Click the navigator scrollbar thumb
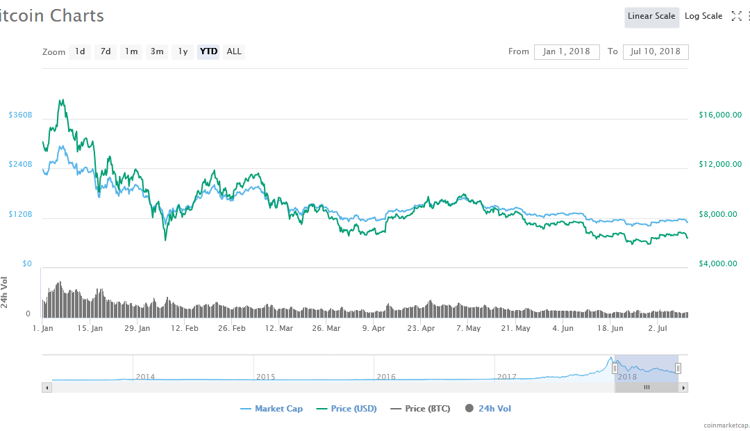 click(x=647, y=387)
